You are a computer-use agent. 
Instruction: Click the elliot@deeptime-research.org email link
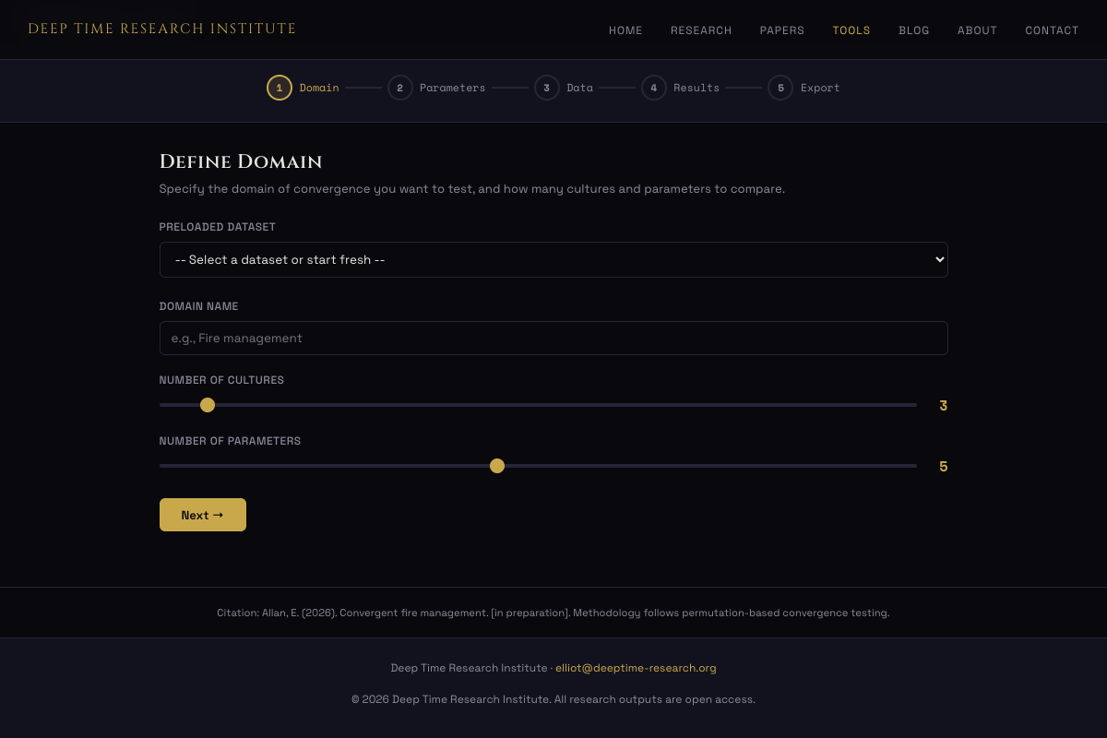[636, 668]
